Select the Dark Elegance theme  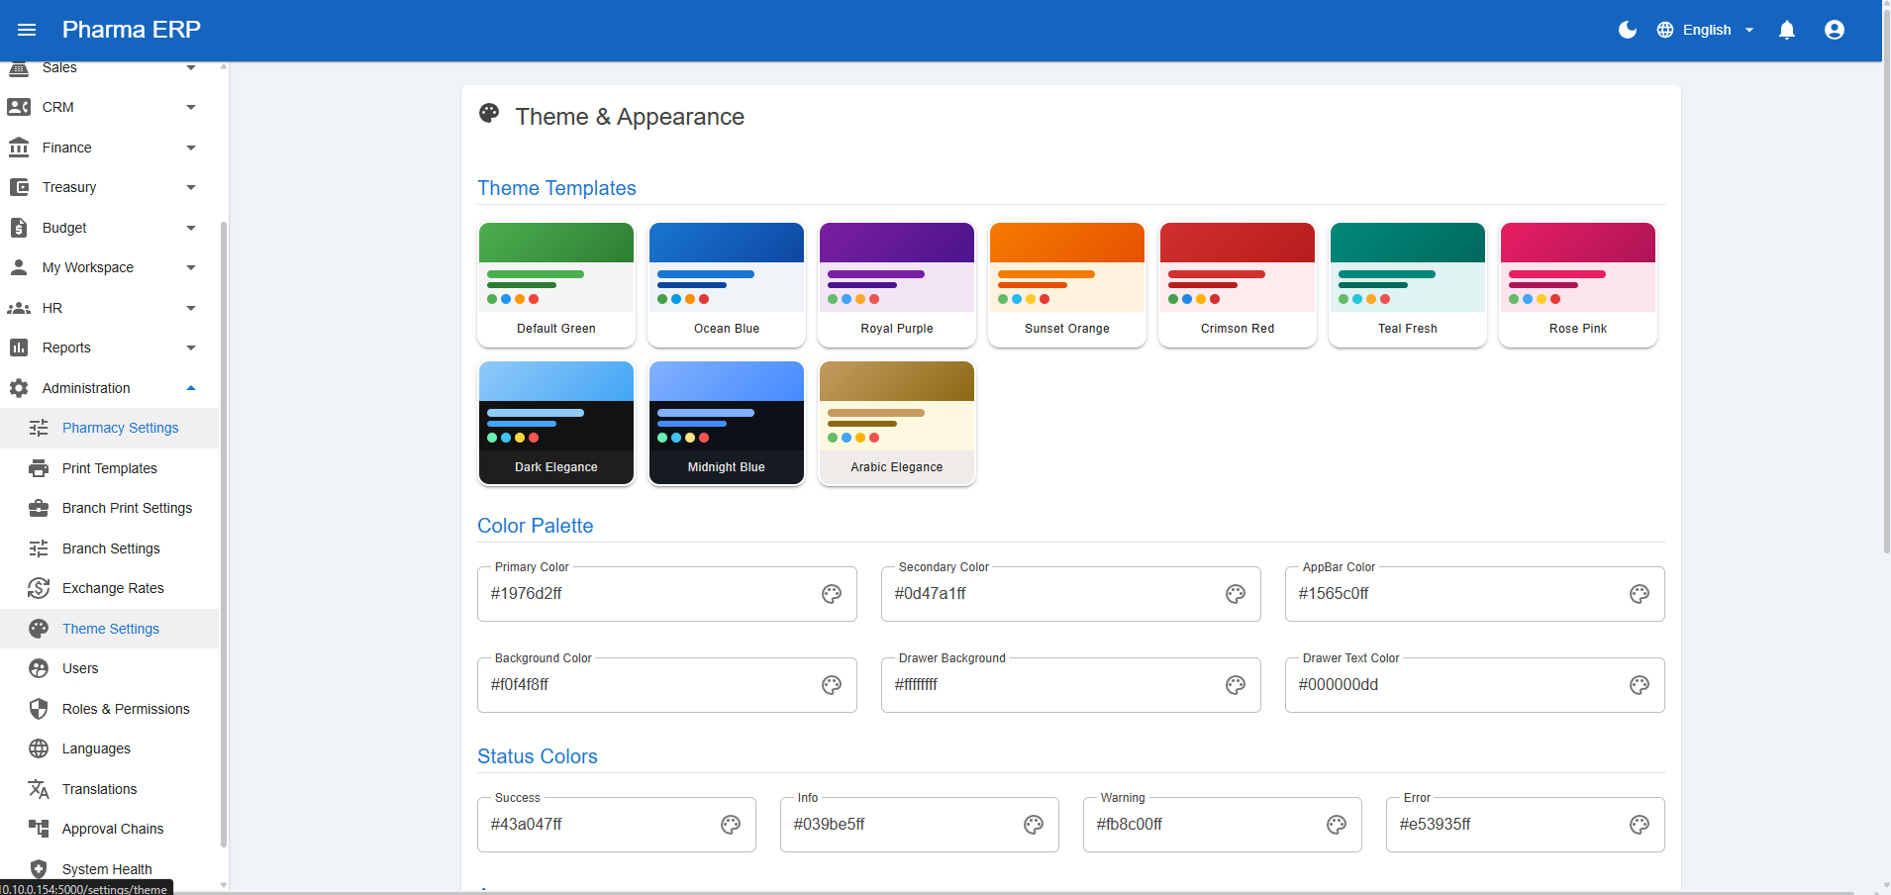coord(555,423)
